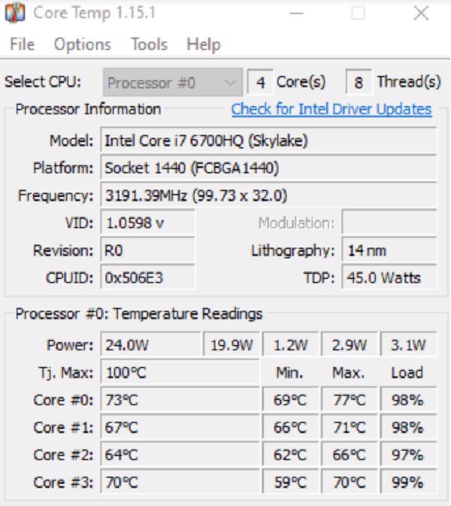Click the power reading 2.9W
This screenshot has height=506, width=451.
(350, 345)
